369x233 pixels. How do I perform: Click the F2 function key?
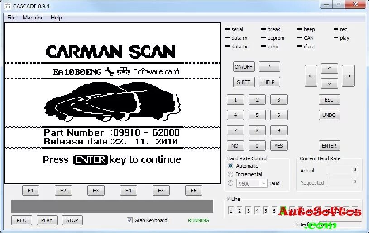point(63,190)
